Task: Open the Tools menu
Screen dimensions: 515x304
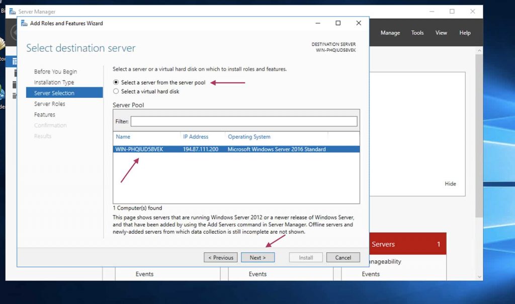Action: pyautogui.click(x=417, y=33)
